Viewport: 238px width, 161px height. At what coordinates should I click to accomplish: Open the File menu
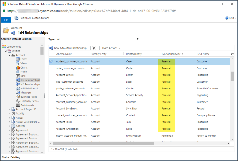click(x=6, y=20)
